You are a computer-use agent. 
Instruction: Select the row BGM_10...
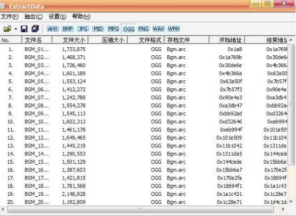(x=144, y=122)
